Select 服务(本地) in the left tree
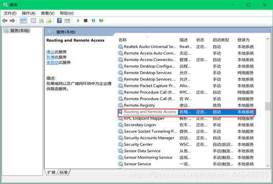Viewport: 273px width, 184px height. click(17, 31)
